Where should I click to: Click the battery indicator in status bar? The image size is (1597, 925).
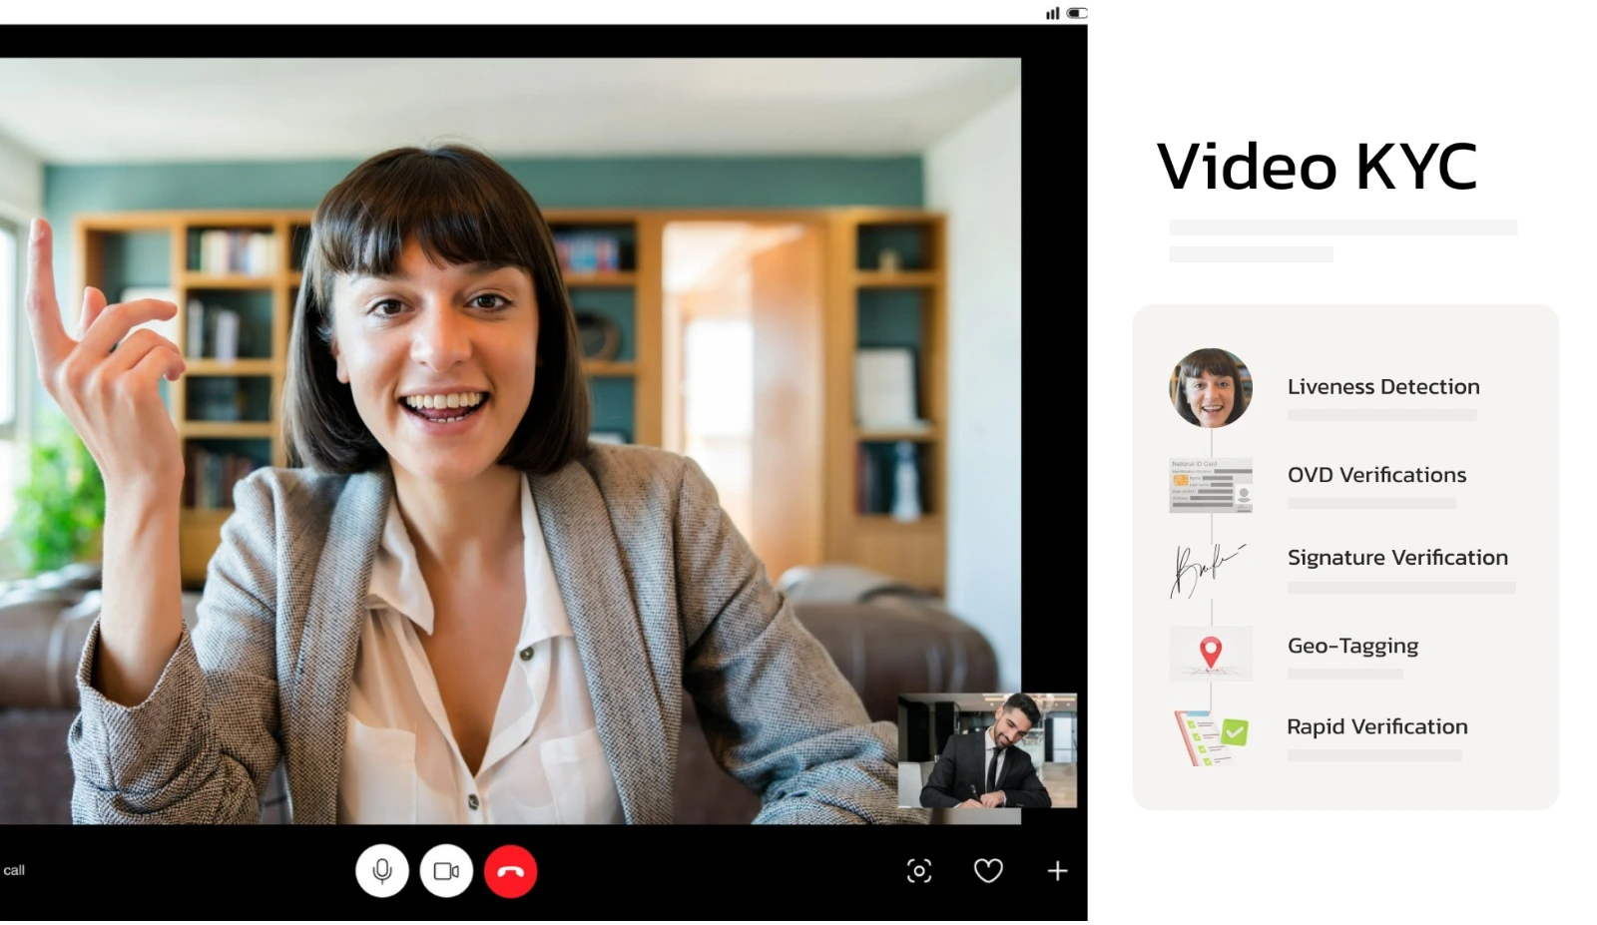coord(1076,13)
